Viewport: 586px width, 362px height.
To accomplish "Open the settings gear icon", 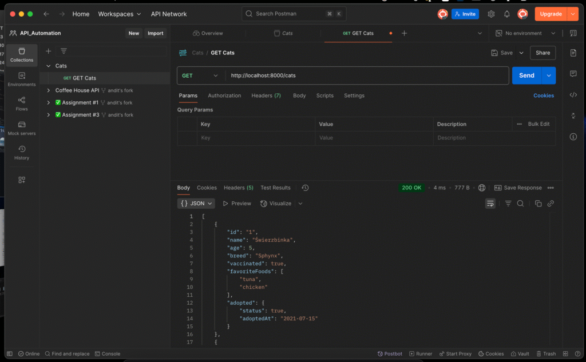I will 491,14.
